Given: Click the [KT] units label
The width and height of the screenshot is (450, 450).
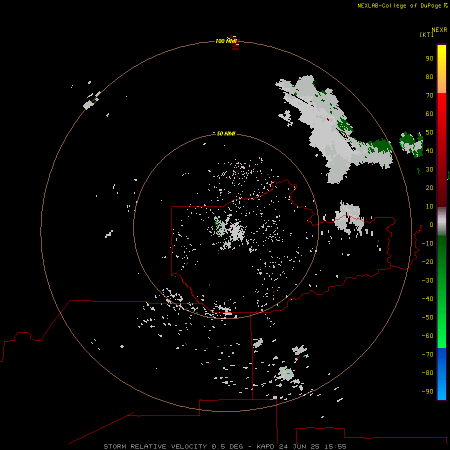Looking at the screenshot, I should (x=426, y=34).
